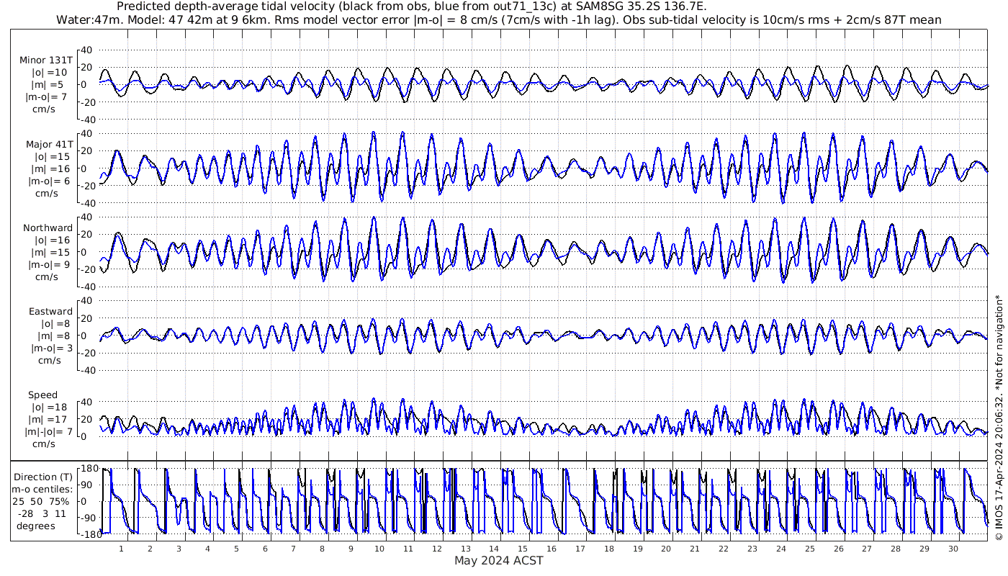
Task: Click day '8' on the date axis
Action: click(x=322, y=549)
